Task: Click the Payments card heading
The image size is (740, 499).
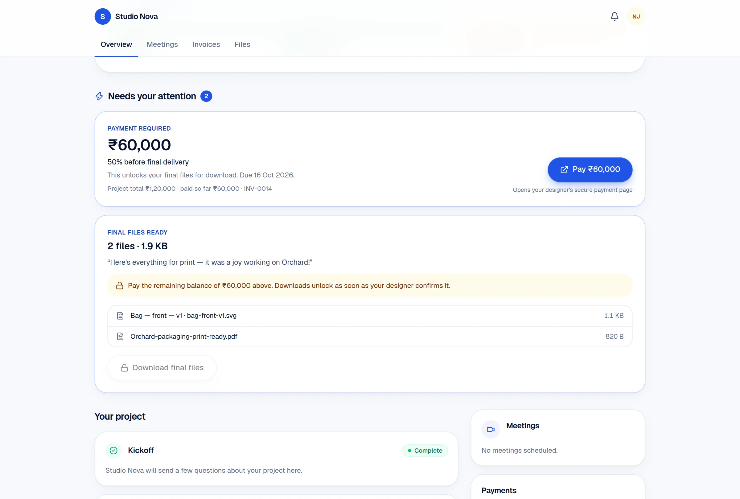Action: click(499, 490)
